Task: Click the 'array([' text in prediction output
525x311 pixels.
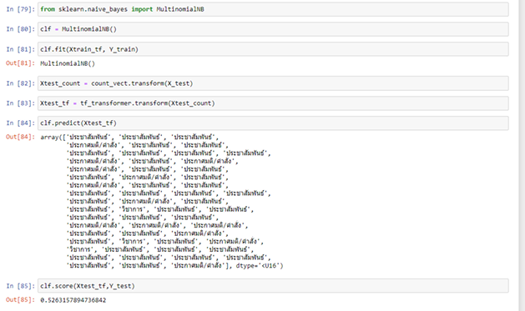Action: click(53, 137)
